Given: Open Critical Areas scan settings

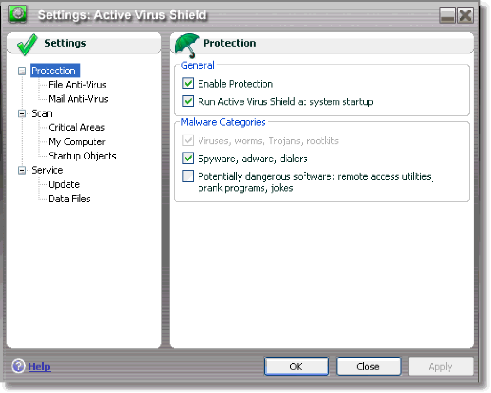Looking at the screenshot, I should tap(77, 127).
